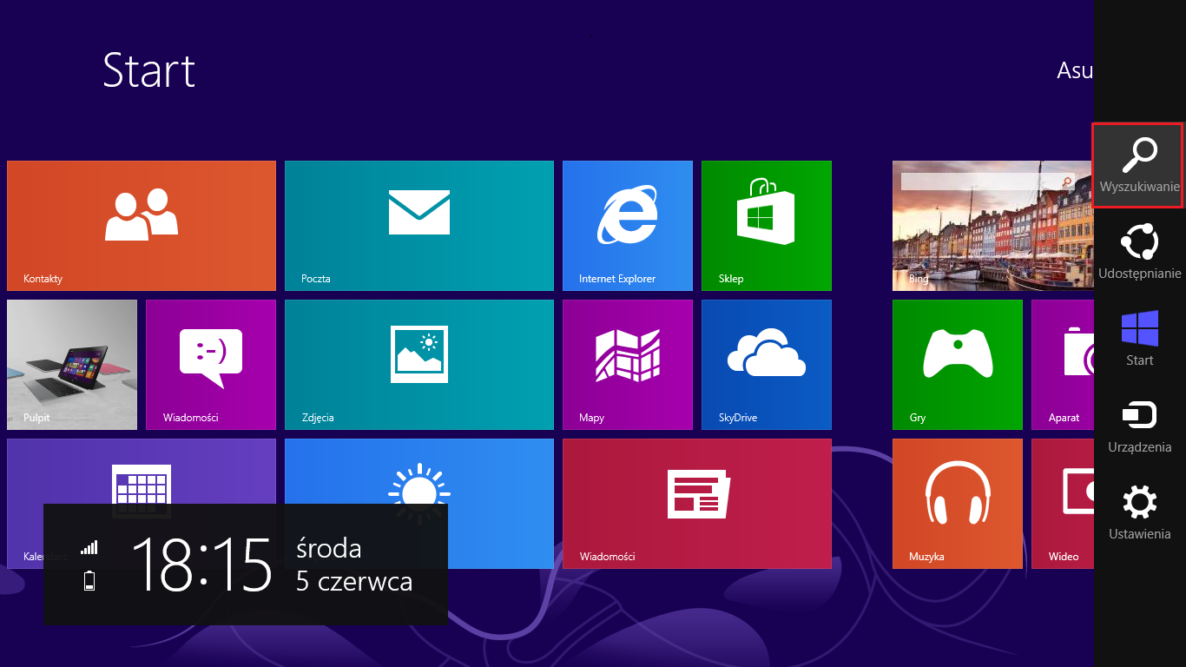Viewport: 1186px width, 667px height.
Task: Open the Aparat camera tile
Action: click(1063, 365)
